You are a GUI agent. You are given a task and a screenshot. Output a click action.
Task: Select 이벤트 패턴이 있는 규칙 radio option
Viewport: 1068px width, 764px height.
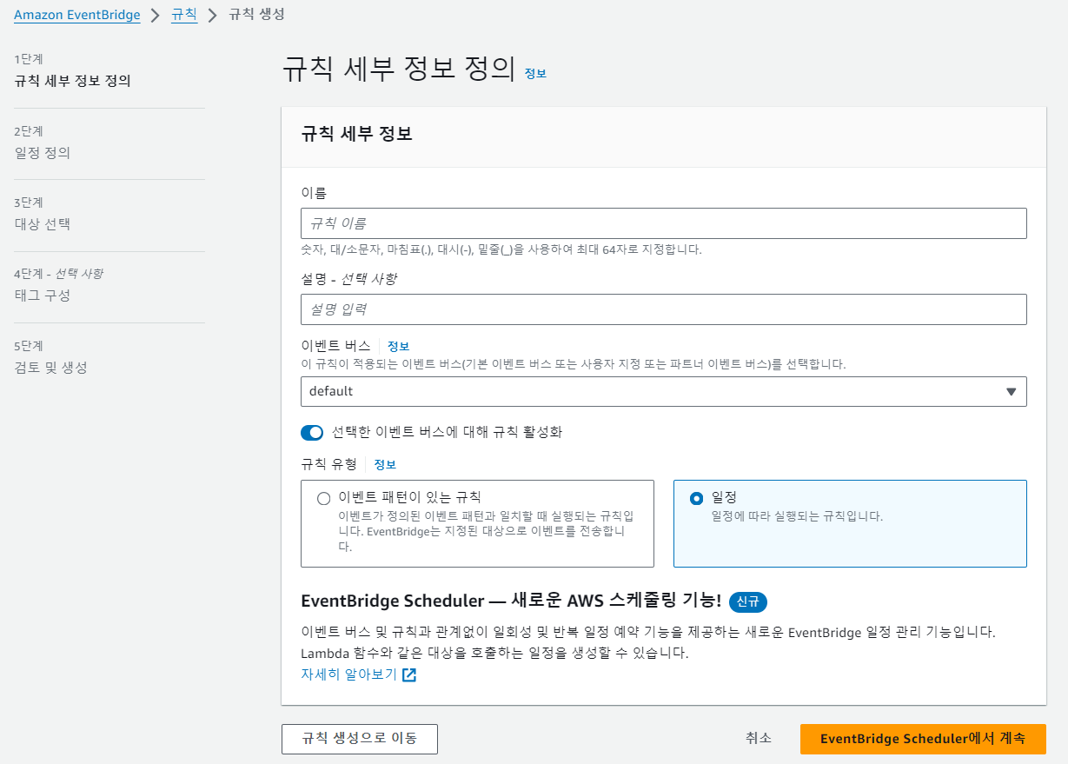pos(324,499)
